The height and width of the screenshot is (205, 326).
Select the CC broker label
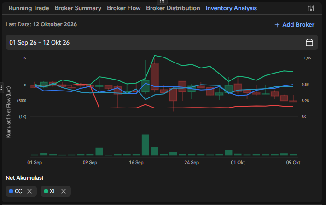18,191
